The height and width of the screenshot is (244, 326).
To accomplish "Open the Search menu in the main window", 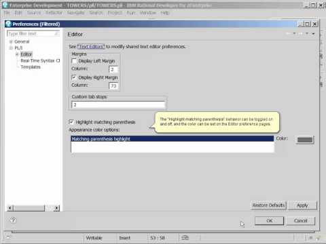I will click(96, 13).
